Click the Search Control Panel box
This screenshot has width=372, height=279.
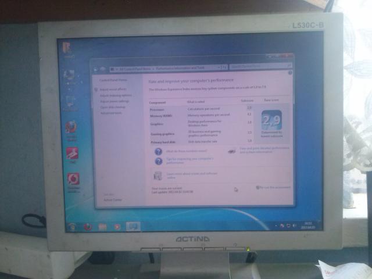click(259, 67)
